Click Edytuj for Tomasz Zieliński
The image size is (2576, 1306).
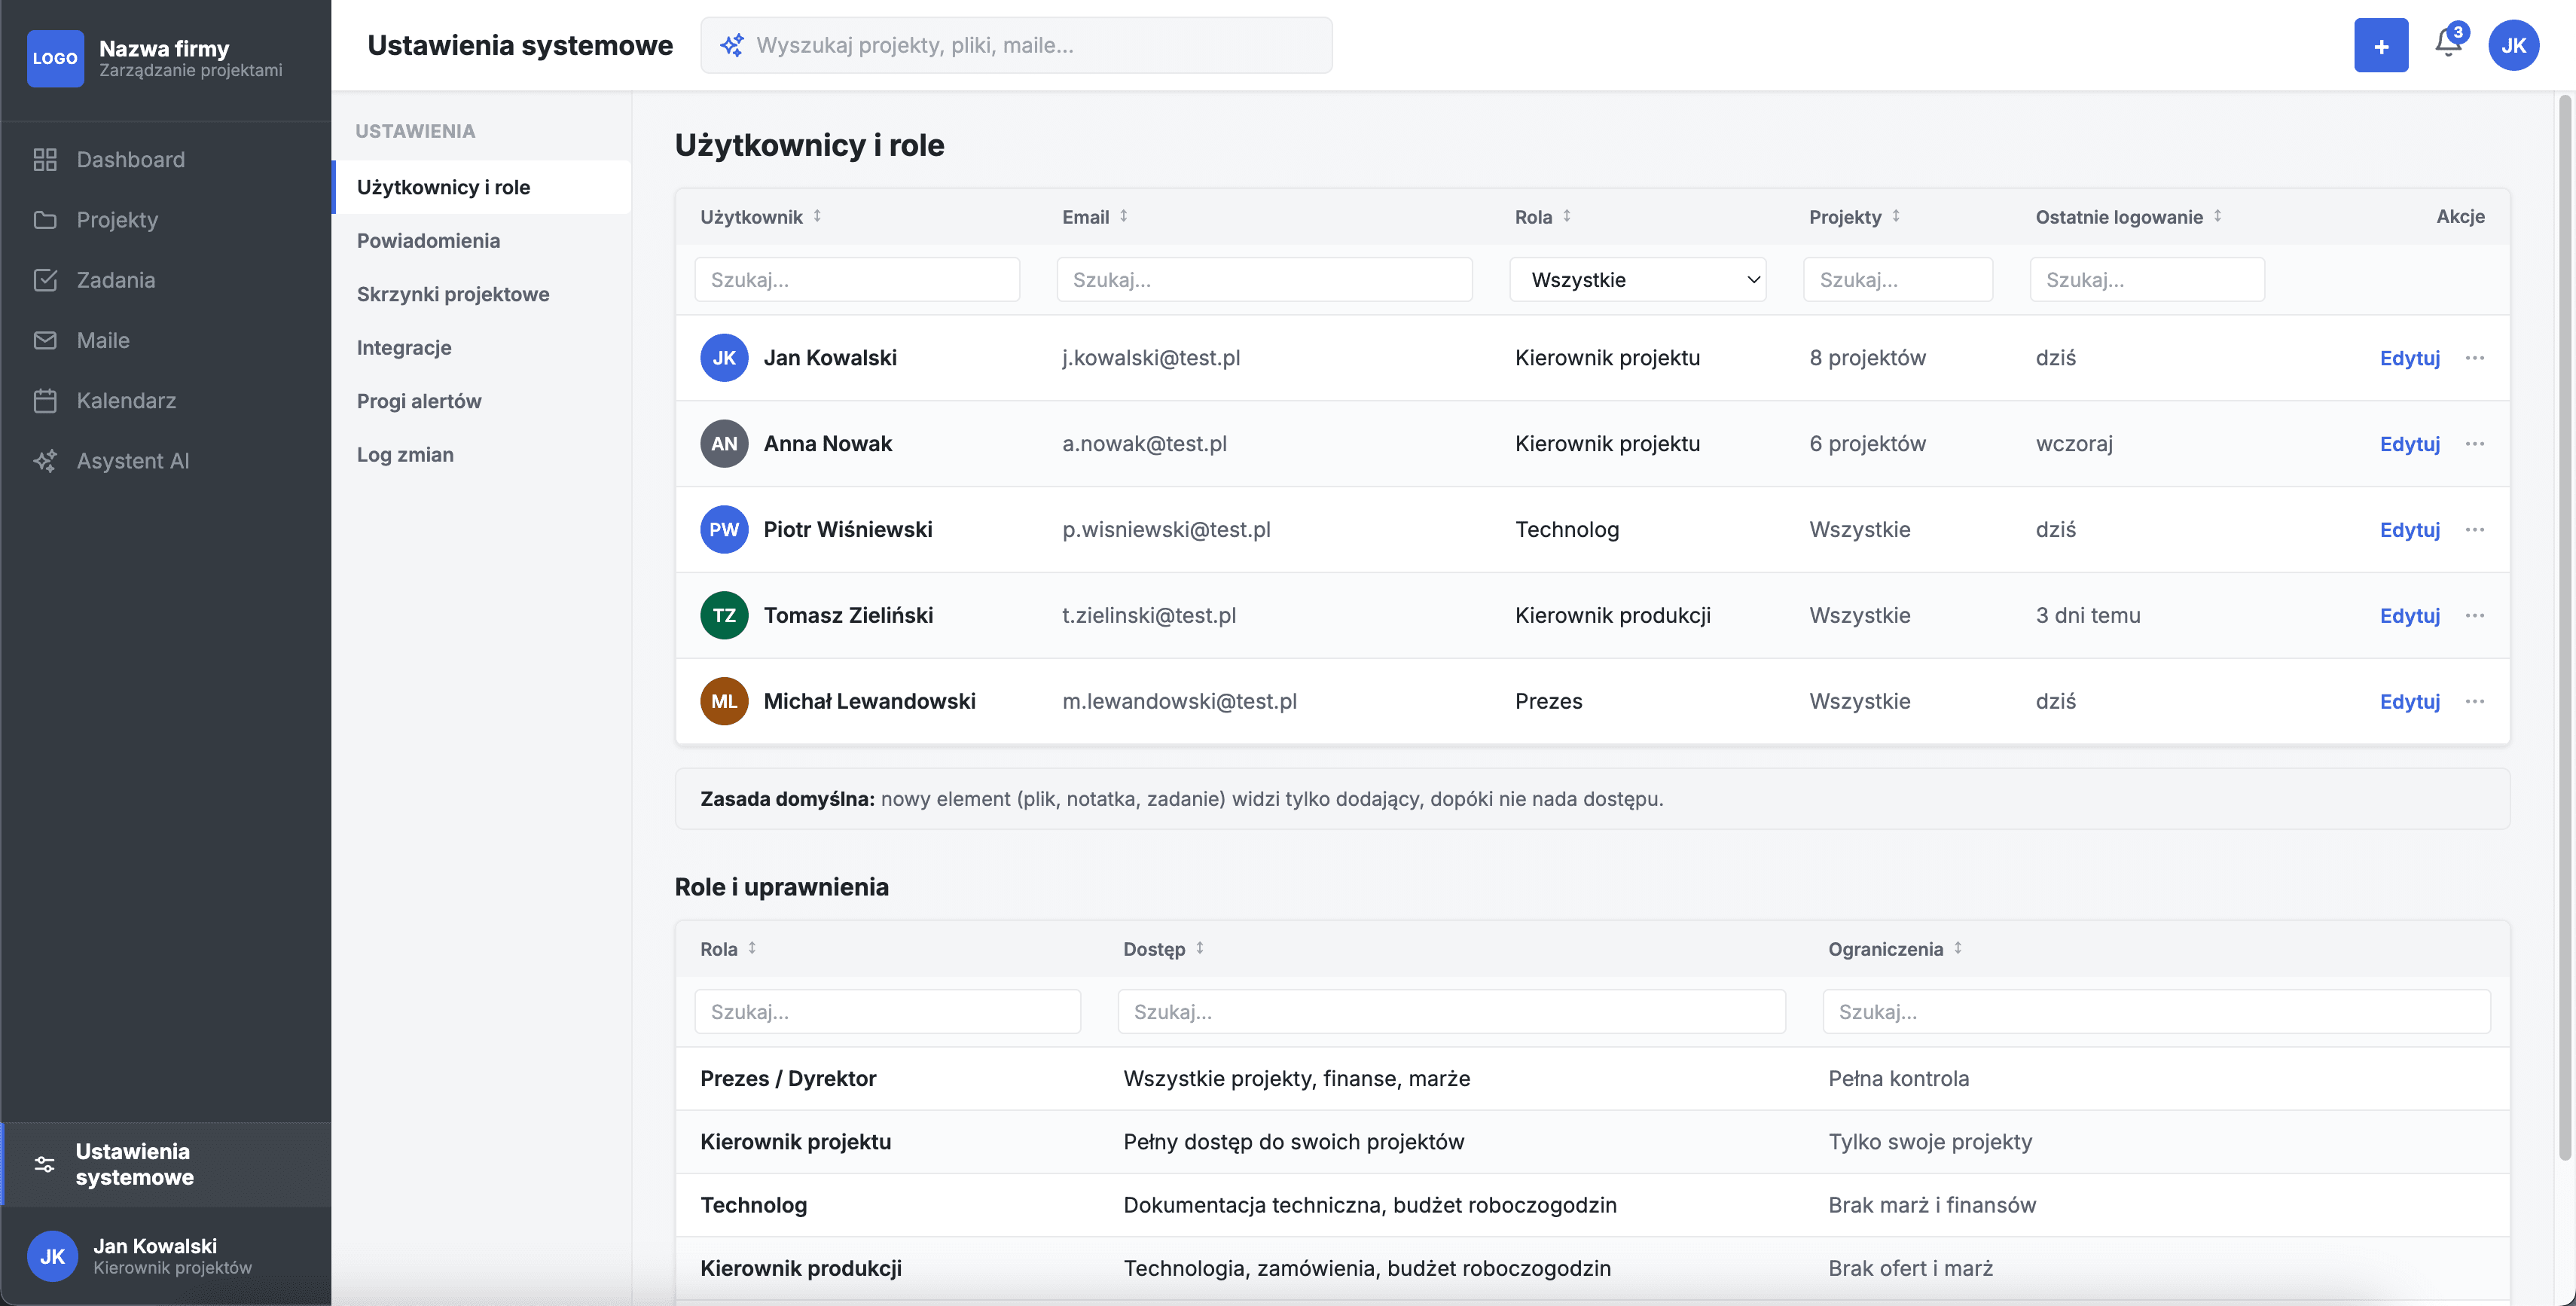[2409, 616]
